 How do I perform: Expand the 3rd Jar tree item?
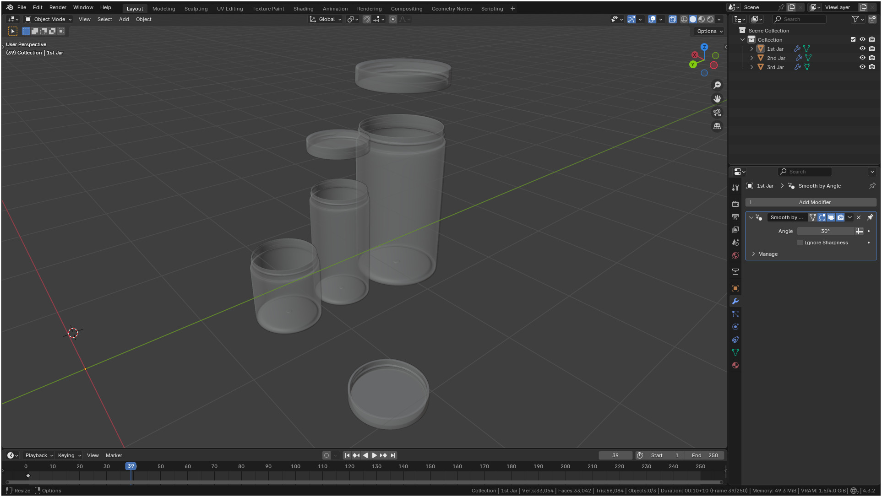pyautogui.click(x=751, y=67)
